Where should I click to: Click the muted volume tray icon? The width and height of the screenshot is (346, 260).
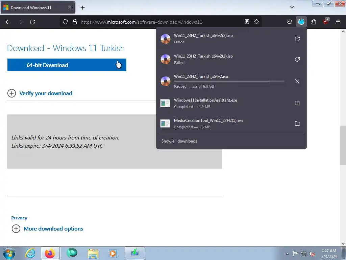[x=312, y=254]
